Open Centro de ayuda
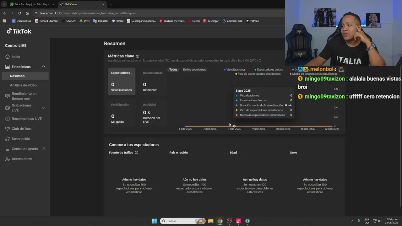The height and width of the screenshot is (226, 402). (25, 149)
